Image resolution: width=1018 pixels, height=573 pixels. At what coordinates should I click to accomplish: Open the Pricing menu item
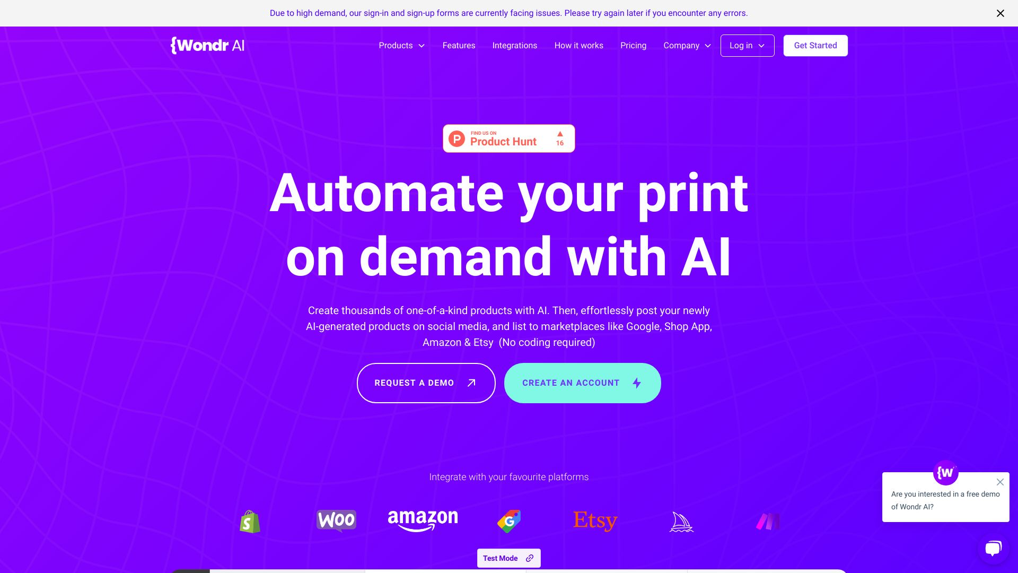point(634,46)
